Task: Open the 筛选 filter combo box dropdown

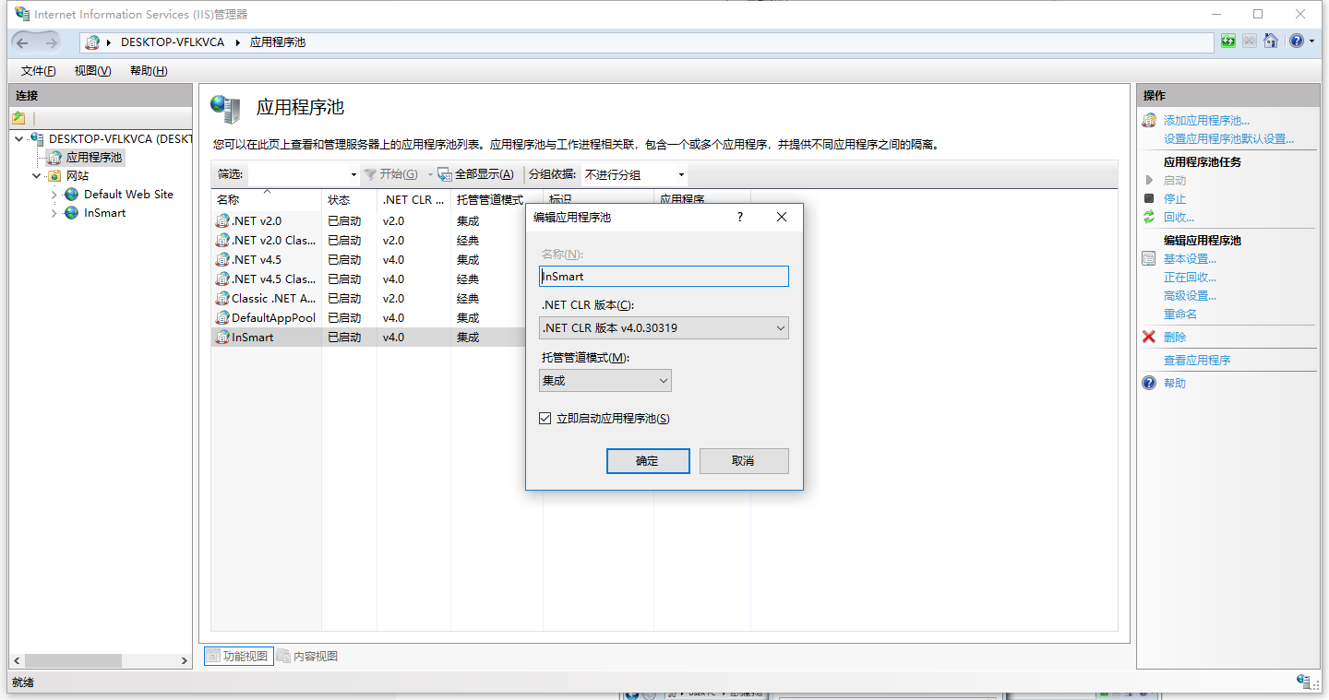Action: click(x=353, y=174)
